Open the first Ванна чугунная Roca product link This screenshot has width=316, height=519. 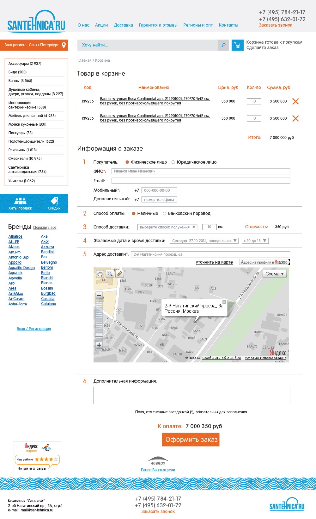click(155, 101)
